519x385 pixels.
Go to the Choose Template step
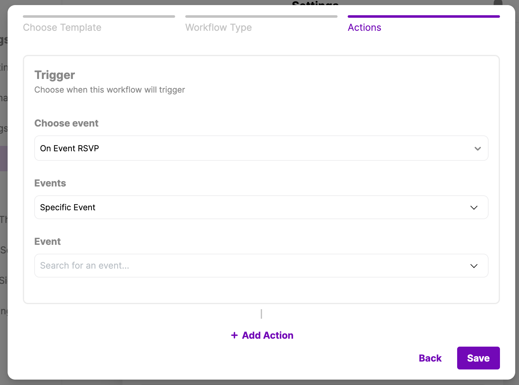click(62, 28)
